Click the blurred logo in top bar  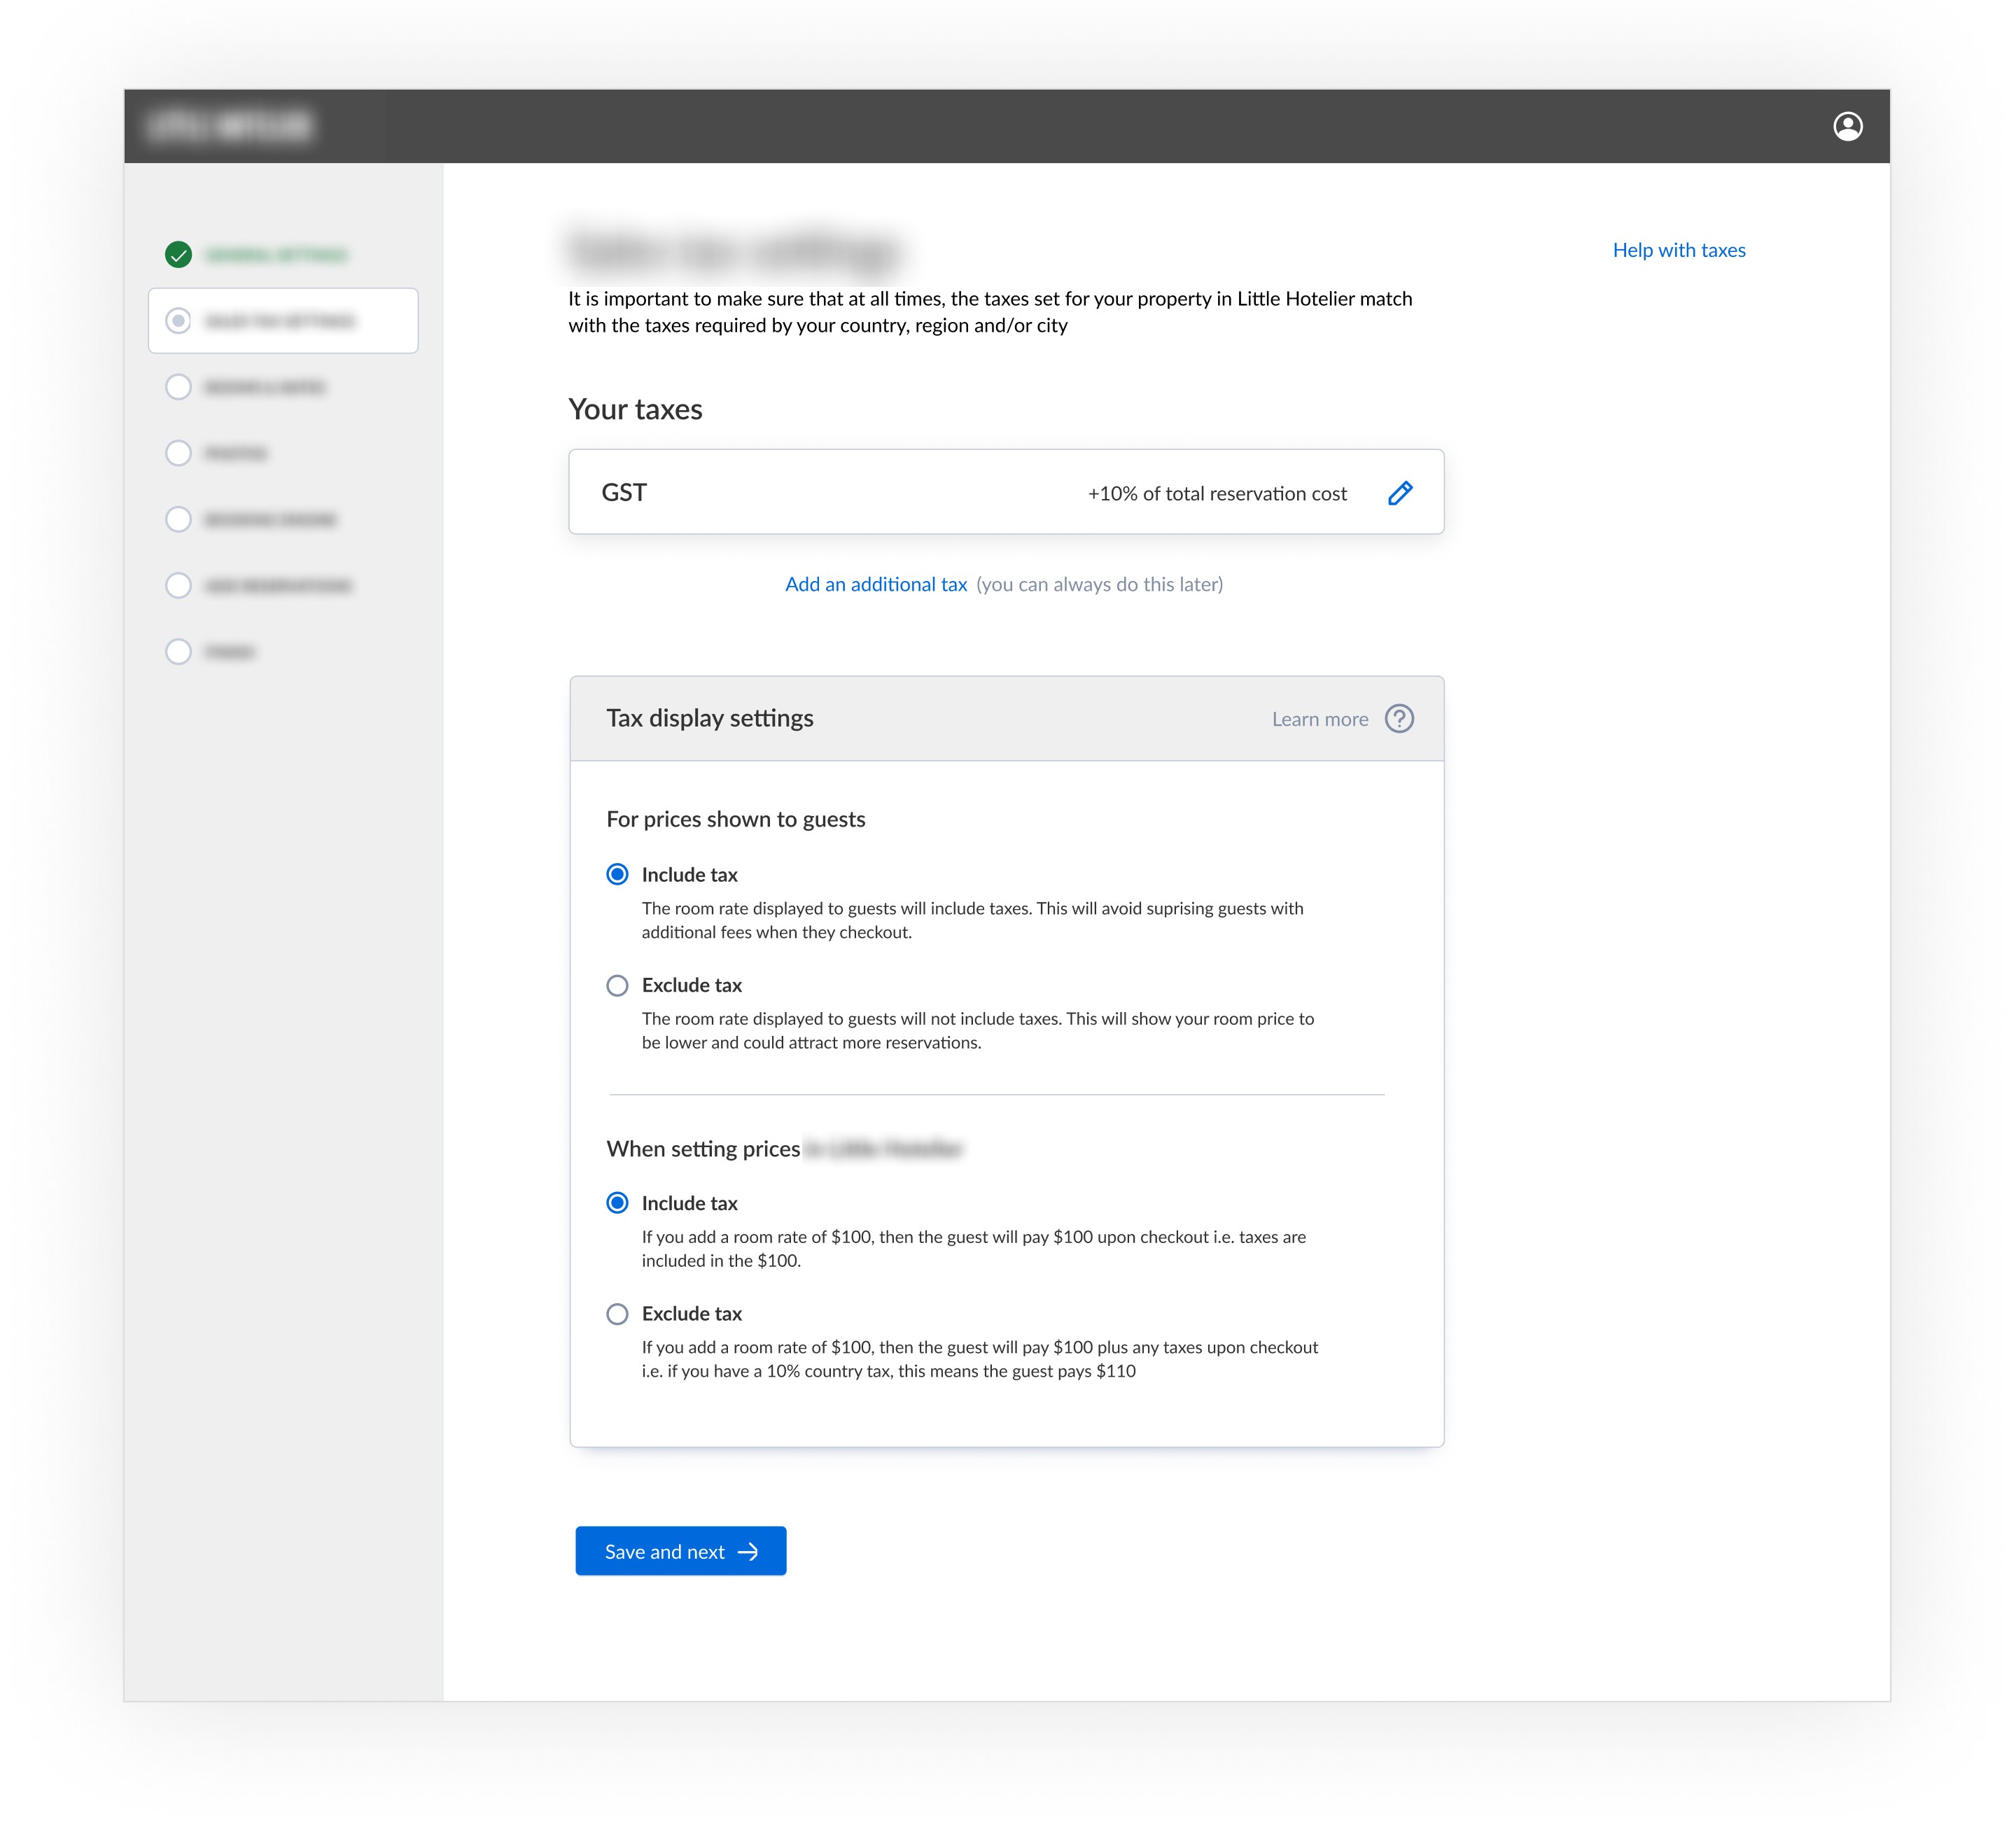click(230, 126)
